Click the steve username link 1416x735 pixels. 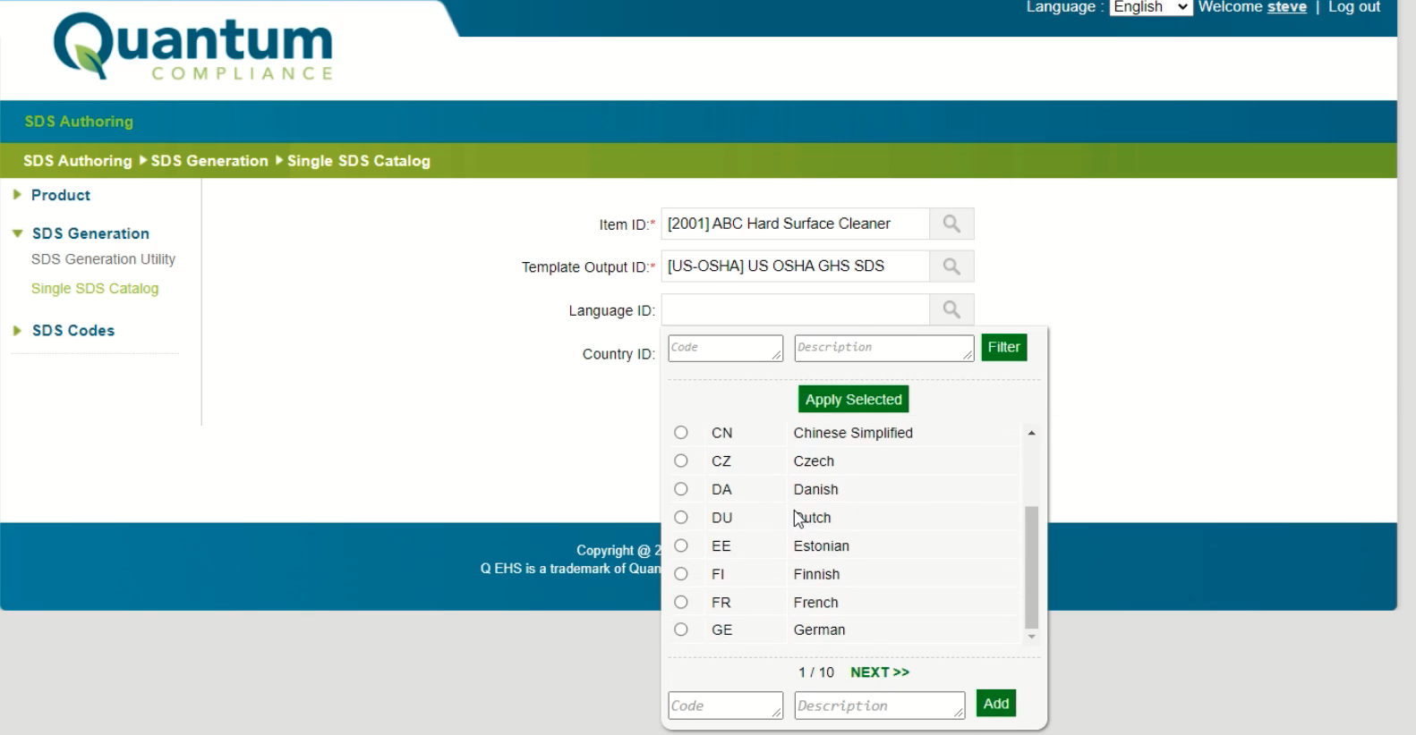pyautogui.click(x=1287, y=7)
